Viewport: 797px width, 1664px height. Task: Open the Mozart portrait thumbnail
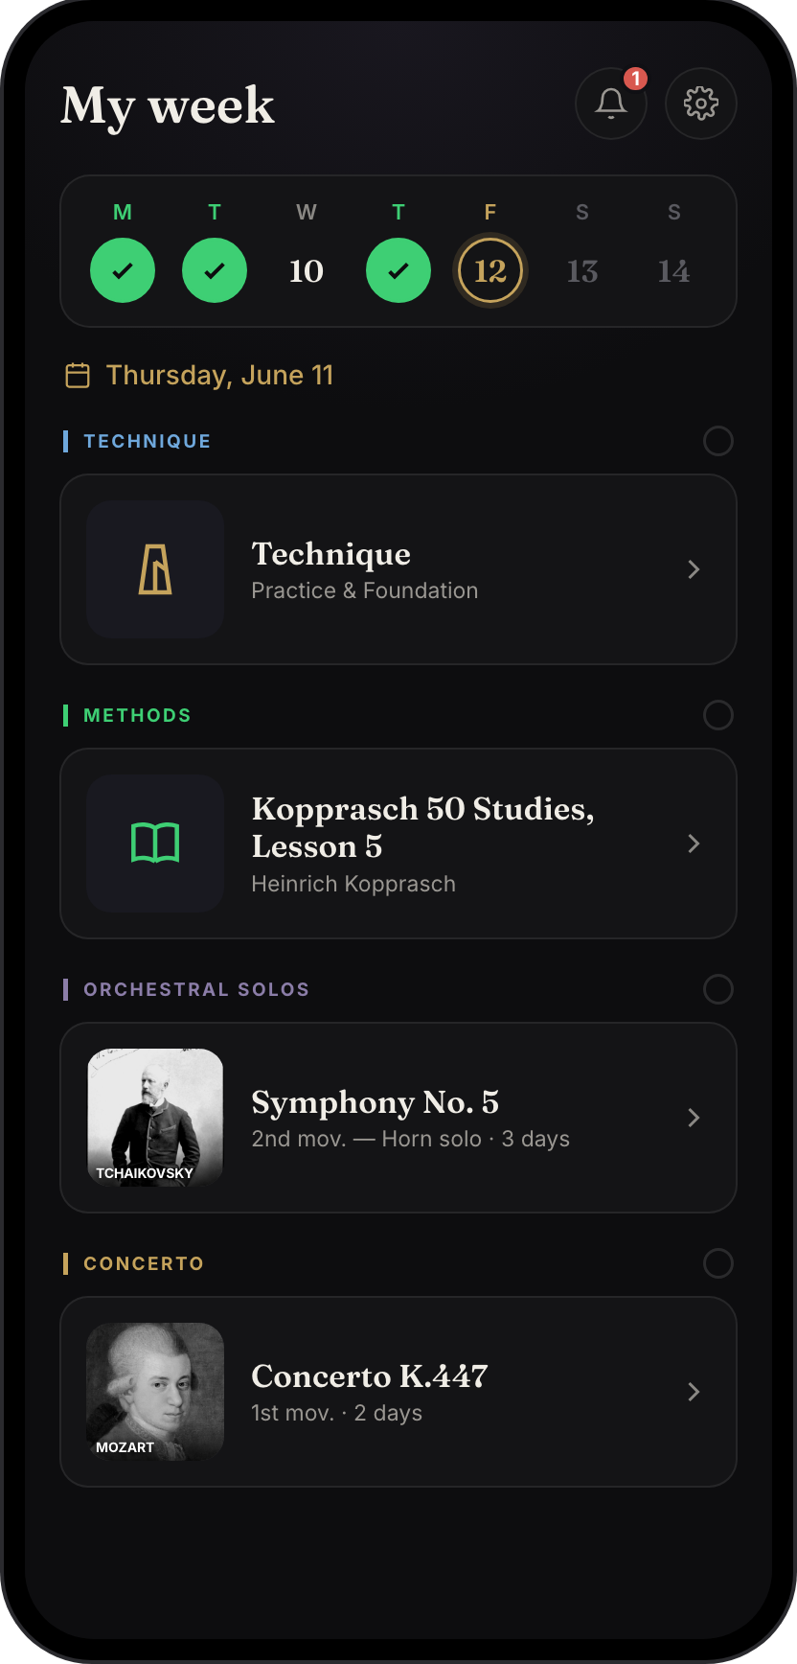point(155,1392)
